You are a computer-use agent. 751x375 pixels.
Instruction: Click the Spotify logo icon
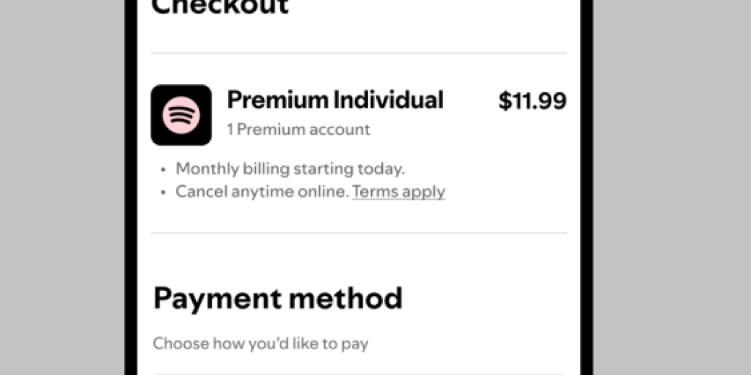click(181, 115)
